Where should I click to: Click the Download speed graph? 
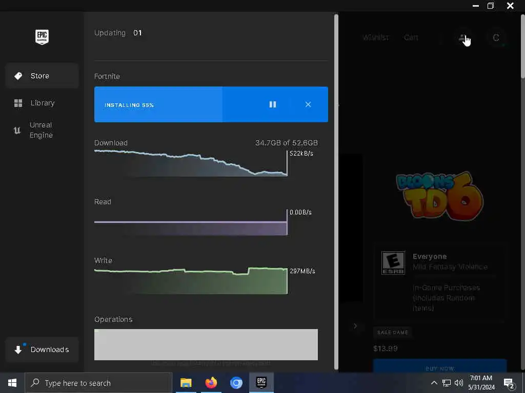[191, 163]
